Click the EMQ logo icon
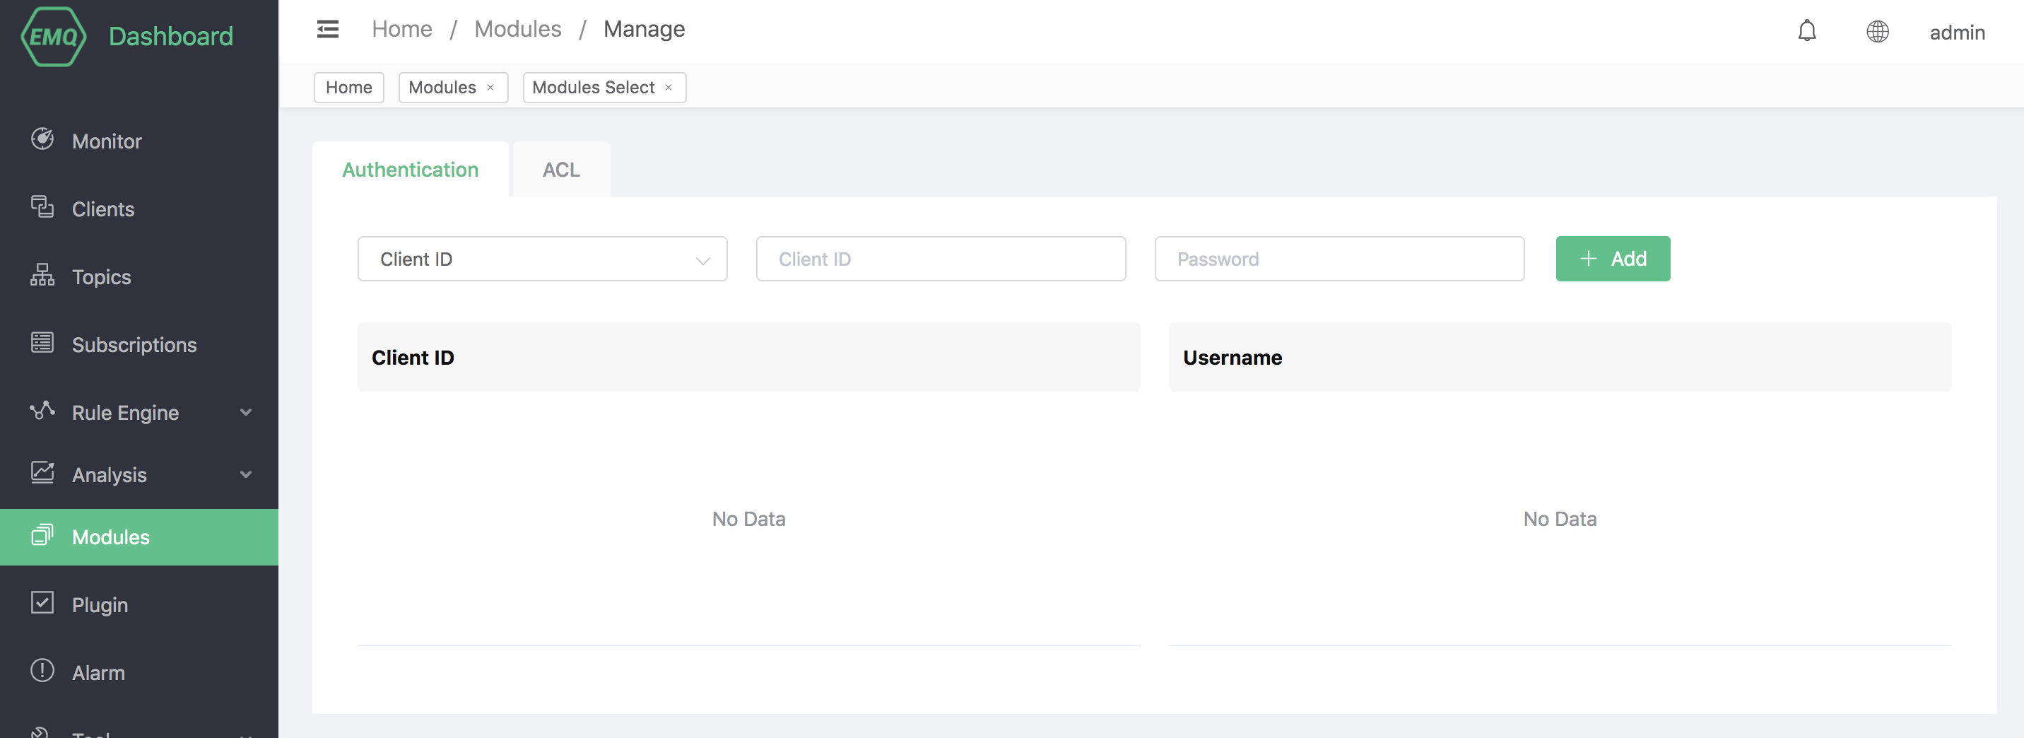Screen dimensions: 2024x738 [52, 36]
